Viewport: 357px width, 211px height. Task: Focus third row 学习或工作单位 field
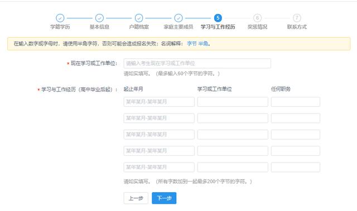pyautogui.click(x=233, y=135)
